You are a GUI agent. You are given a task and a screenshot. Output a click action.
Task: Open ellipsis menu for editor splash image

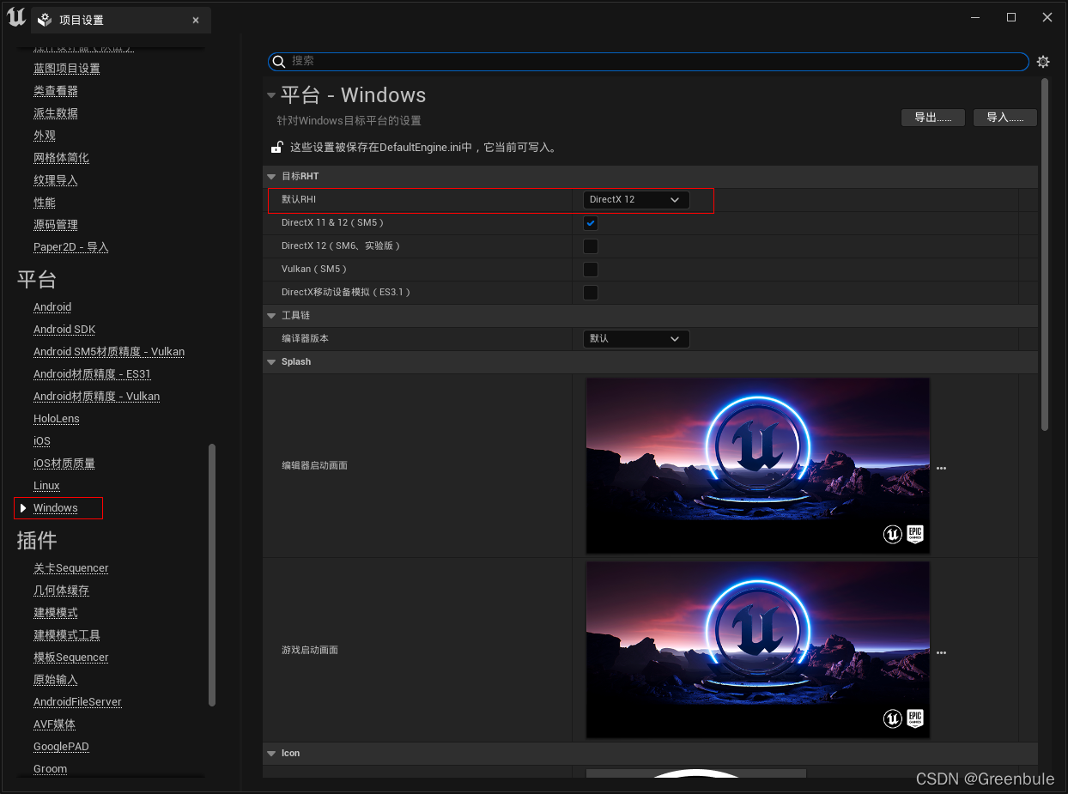(x=941, y=468)
